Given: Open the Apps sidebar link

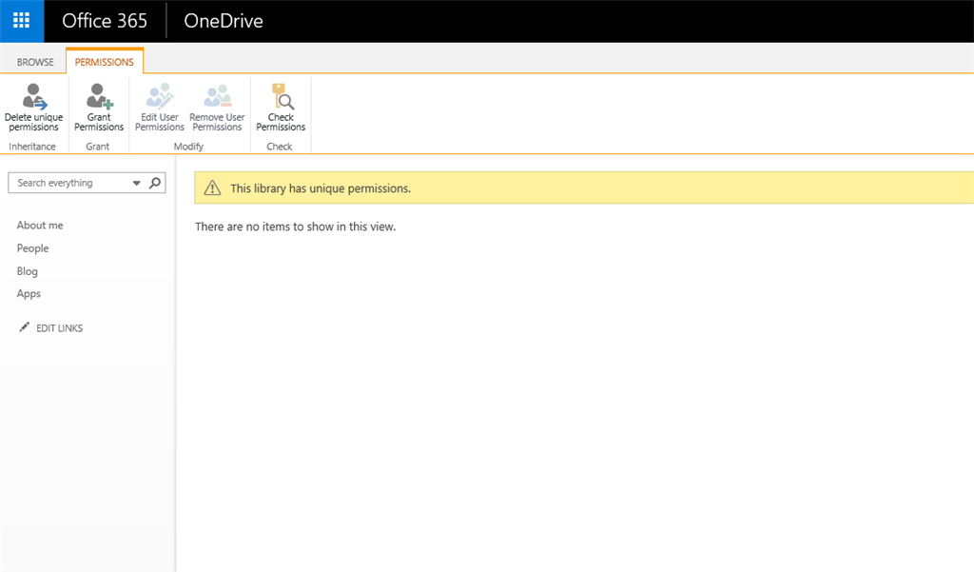Looking at the screenshot, I should pyautogui.click(x=29, y=293).
